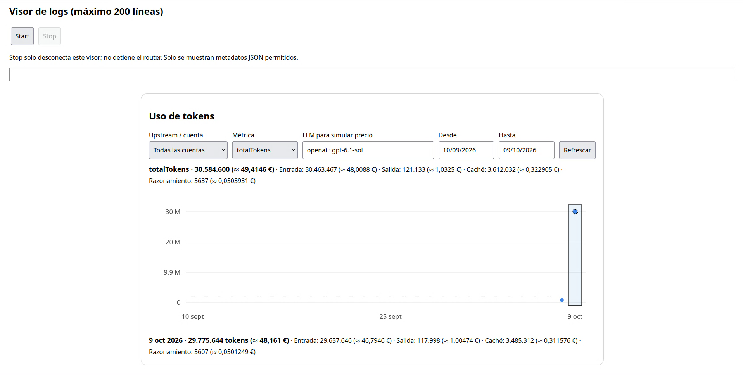Click the '25 sept' axis label
Image resolution: width=743 pixels, height=375 pixels.
coord(390,316)
